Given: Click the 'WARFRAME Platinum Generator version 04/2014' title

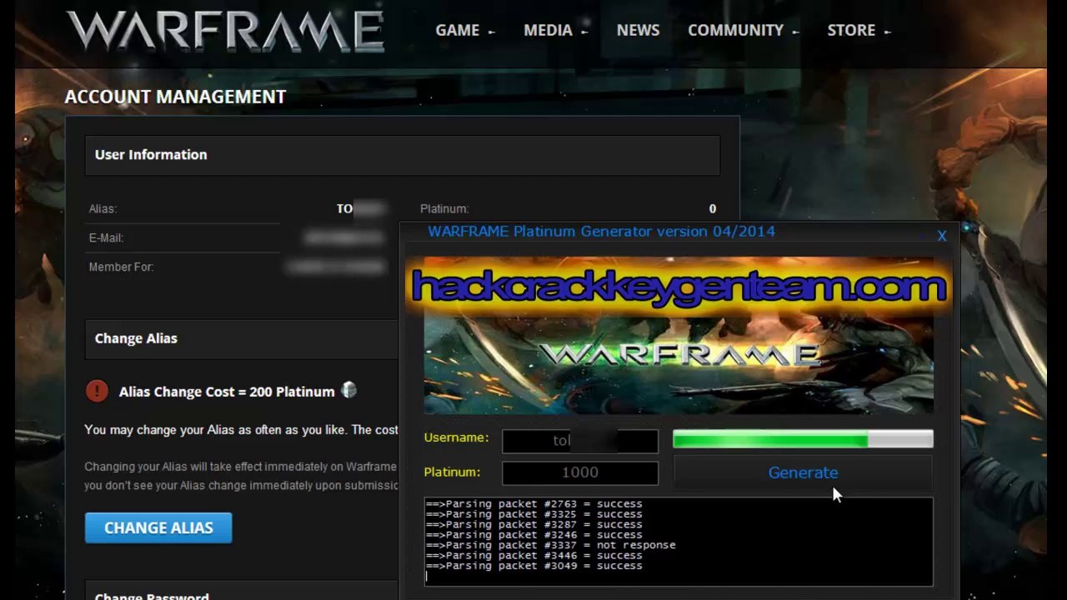Looking at the screenshot, I should point(601,231).
